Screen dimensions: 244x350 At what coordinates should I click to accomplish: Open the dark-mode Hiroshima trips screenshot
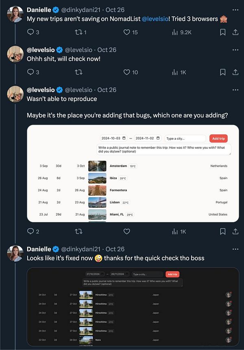[133, 307]
